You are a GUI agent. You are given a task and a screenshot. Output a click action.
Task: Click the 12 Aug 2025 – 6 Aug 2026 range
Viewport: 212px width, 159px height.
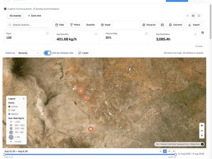[191, 154]
